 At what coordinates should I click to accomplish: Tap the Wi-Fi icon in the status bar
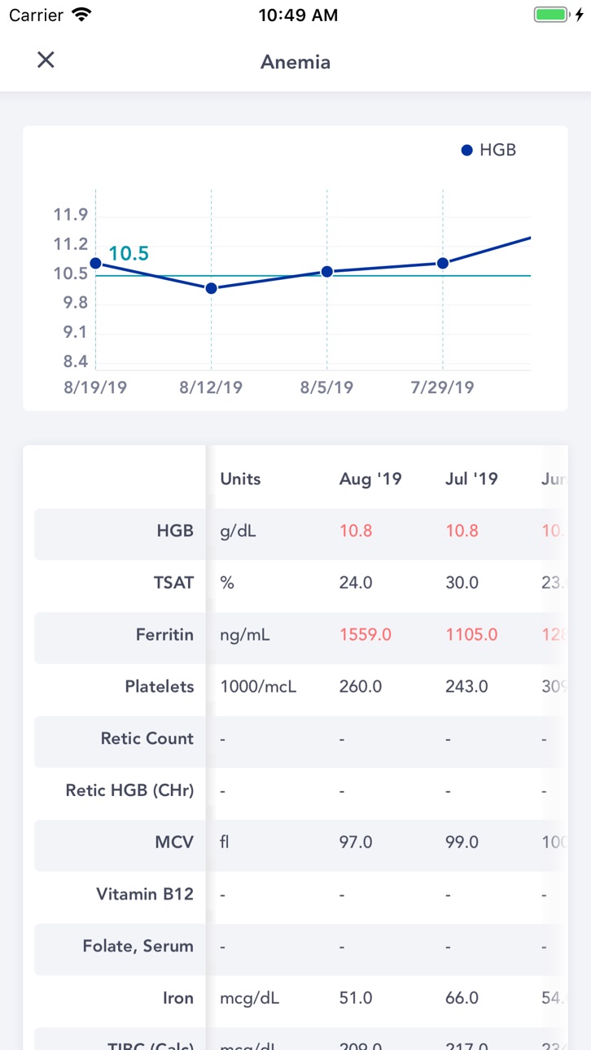[81, 15]
